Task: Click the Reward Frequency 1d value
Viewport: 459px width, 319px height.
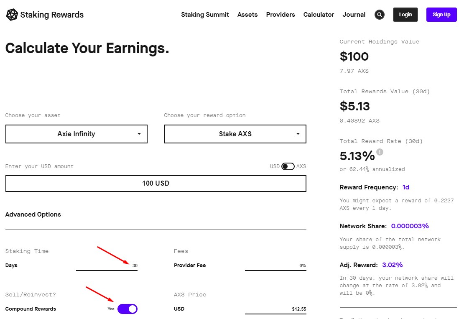Action: [406, 187]
